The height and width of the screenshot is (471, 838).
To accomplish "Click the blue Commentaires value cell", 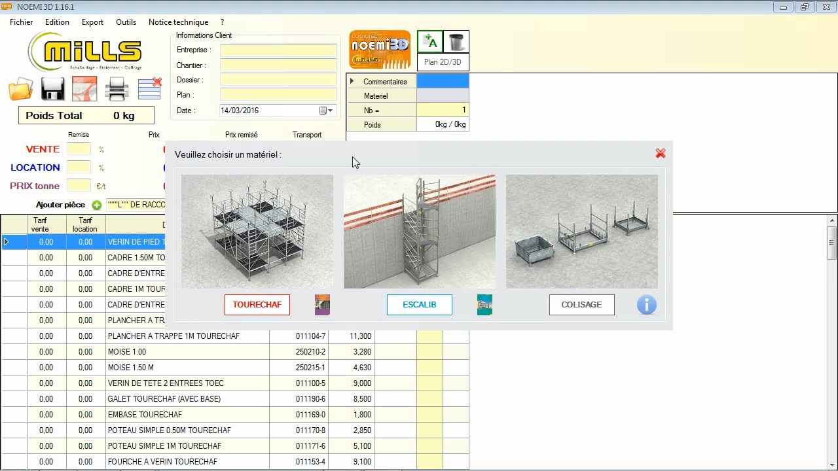I will point(443,82).
